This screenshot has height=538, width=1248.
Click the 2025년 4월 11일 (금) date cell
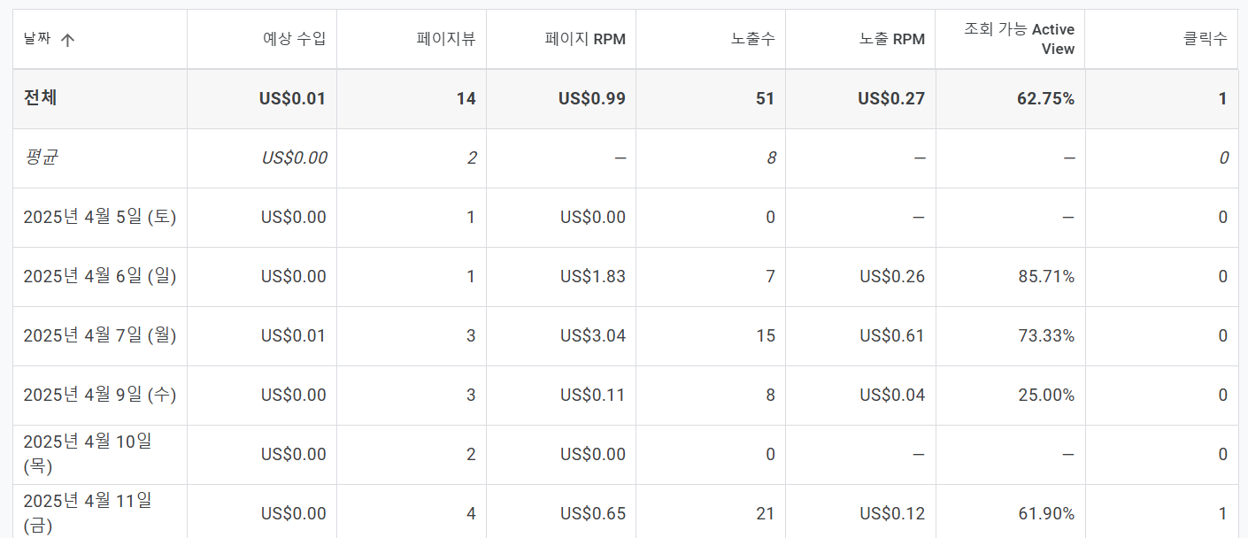[x=88, y=512]
